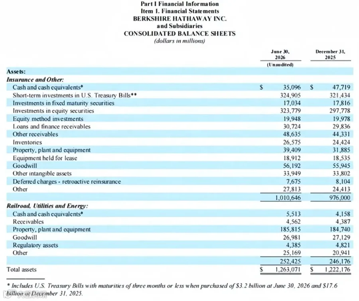Click the 'Part I Financial Information' line

(x=180, y=4)
